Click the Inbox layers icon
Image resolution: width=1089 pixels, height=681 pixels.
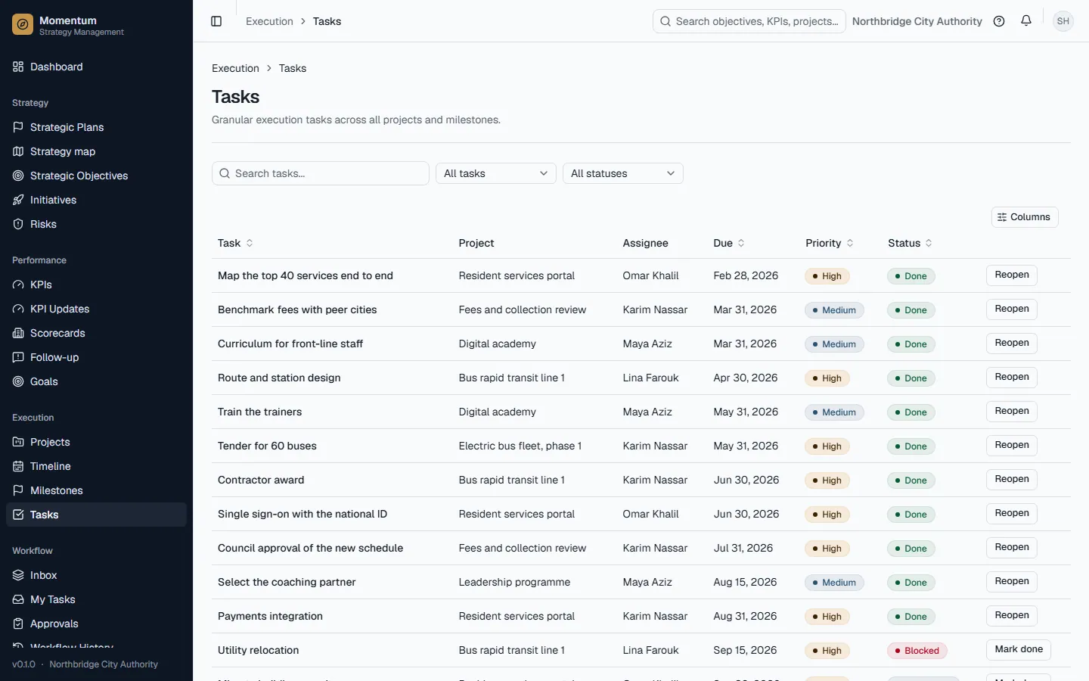18,575
